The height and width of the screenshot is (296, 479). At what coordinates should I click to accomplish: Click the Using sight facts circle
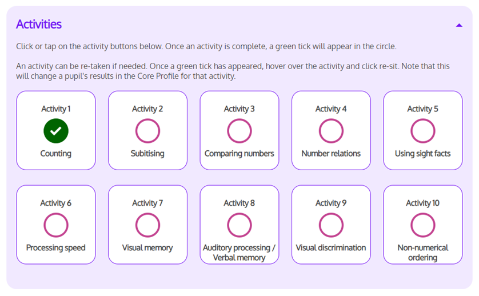point(423,131)
